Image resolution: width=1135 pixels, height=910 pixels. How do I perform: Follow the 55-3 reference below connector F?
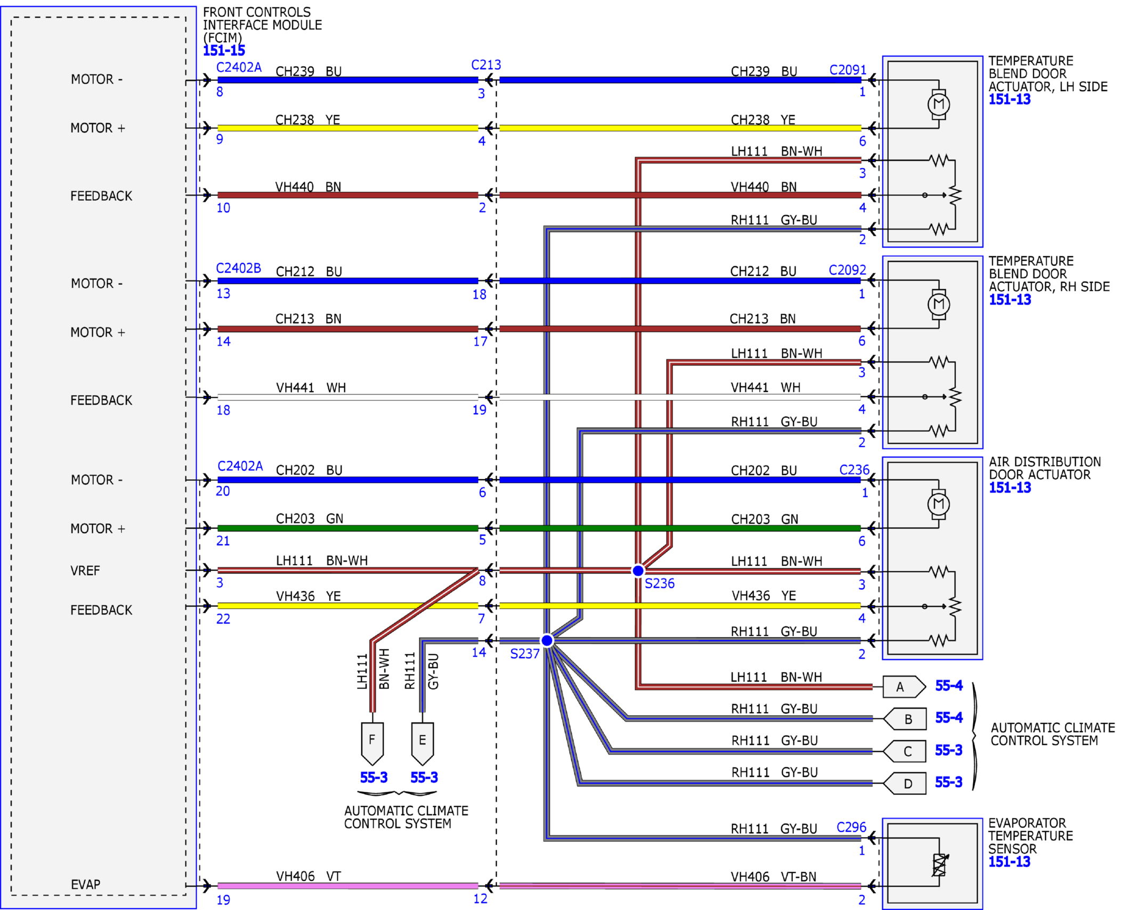point(374,777)
